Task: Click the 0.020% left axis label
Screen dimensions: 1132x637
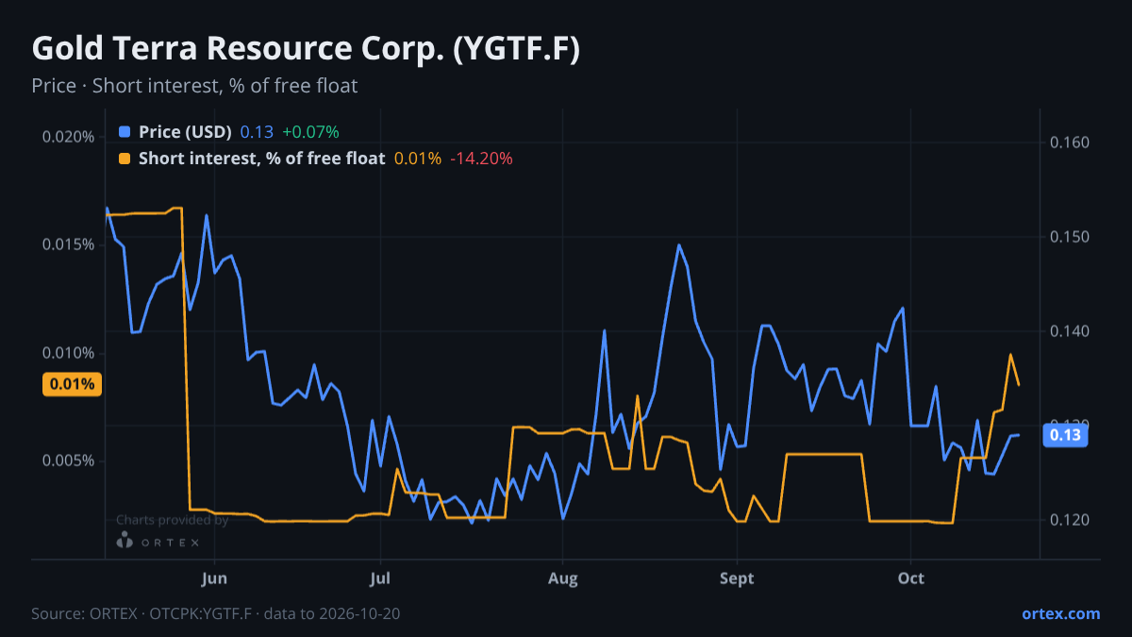Action: 68,136
